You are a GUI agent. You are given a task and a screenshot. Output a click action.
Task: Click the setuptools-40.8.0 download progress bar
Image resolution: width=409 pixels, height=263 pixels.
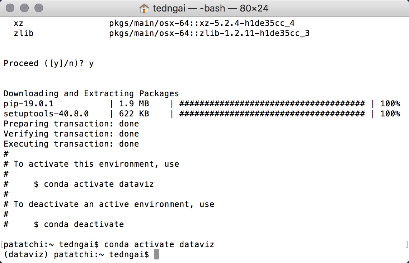[272, 114]
